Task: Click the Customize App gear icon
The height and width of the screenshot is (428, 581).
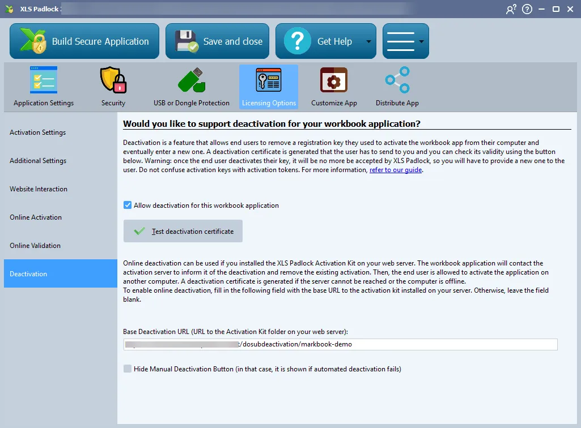Action: point(334,80)
